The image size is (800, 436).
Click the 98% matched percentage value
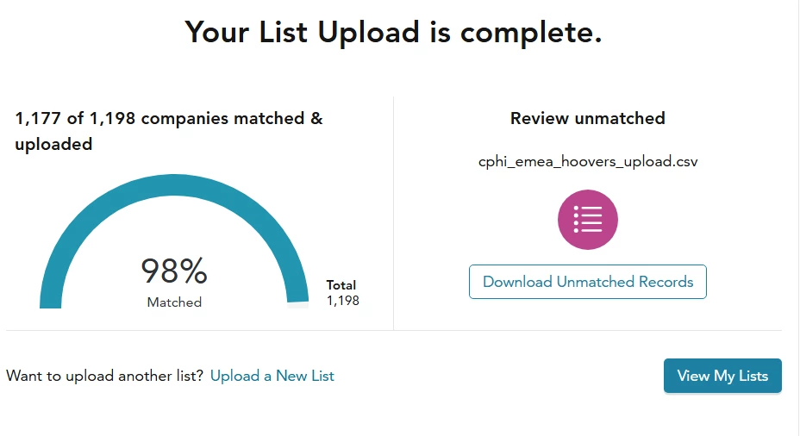(x=174, y=271)
